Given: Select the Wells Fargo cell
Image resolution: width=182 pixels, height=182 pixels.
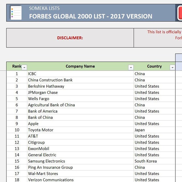Looking at the screenshot, I should pos(80,99).
